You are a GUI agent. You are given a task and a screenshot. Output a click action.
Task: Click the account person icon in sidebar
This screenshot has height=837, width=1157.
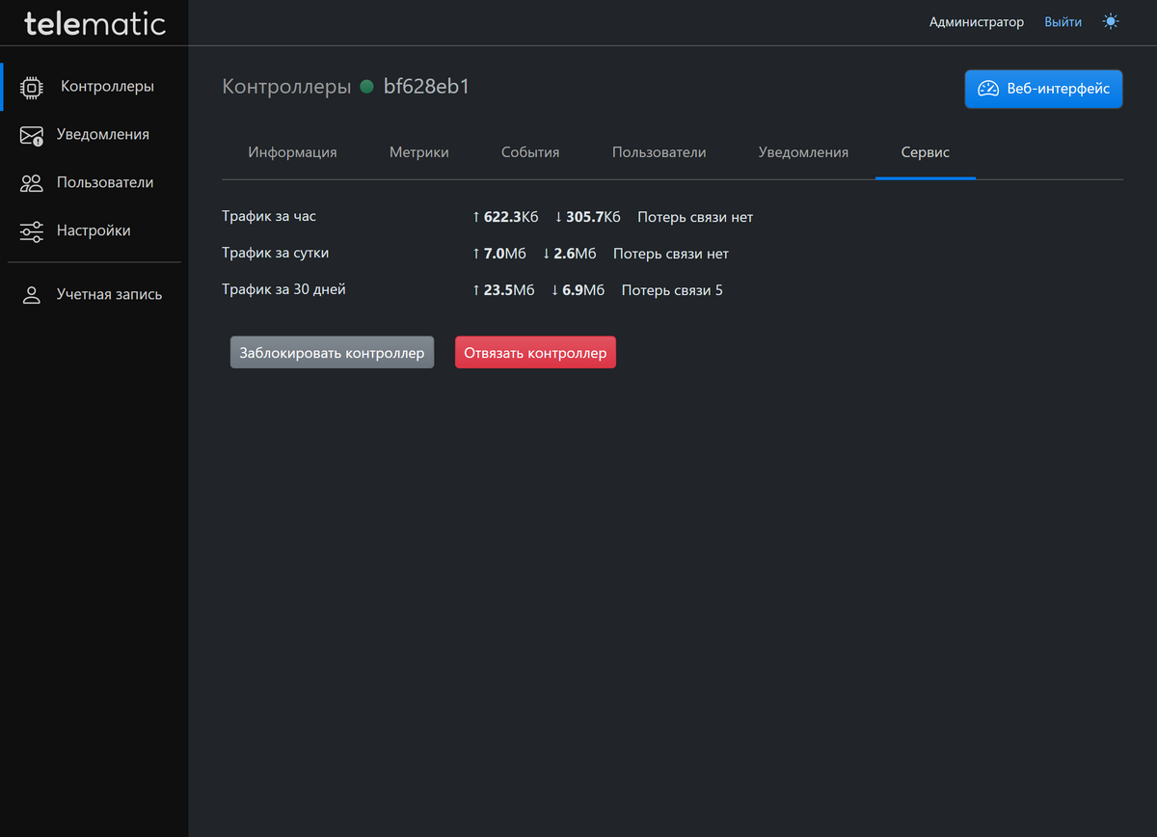click(x=32, y=295)
